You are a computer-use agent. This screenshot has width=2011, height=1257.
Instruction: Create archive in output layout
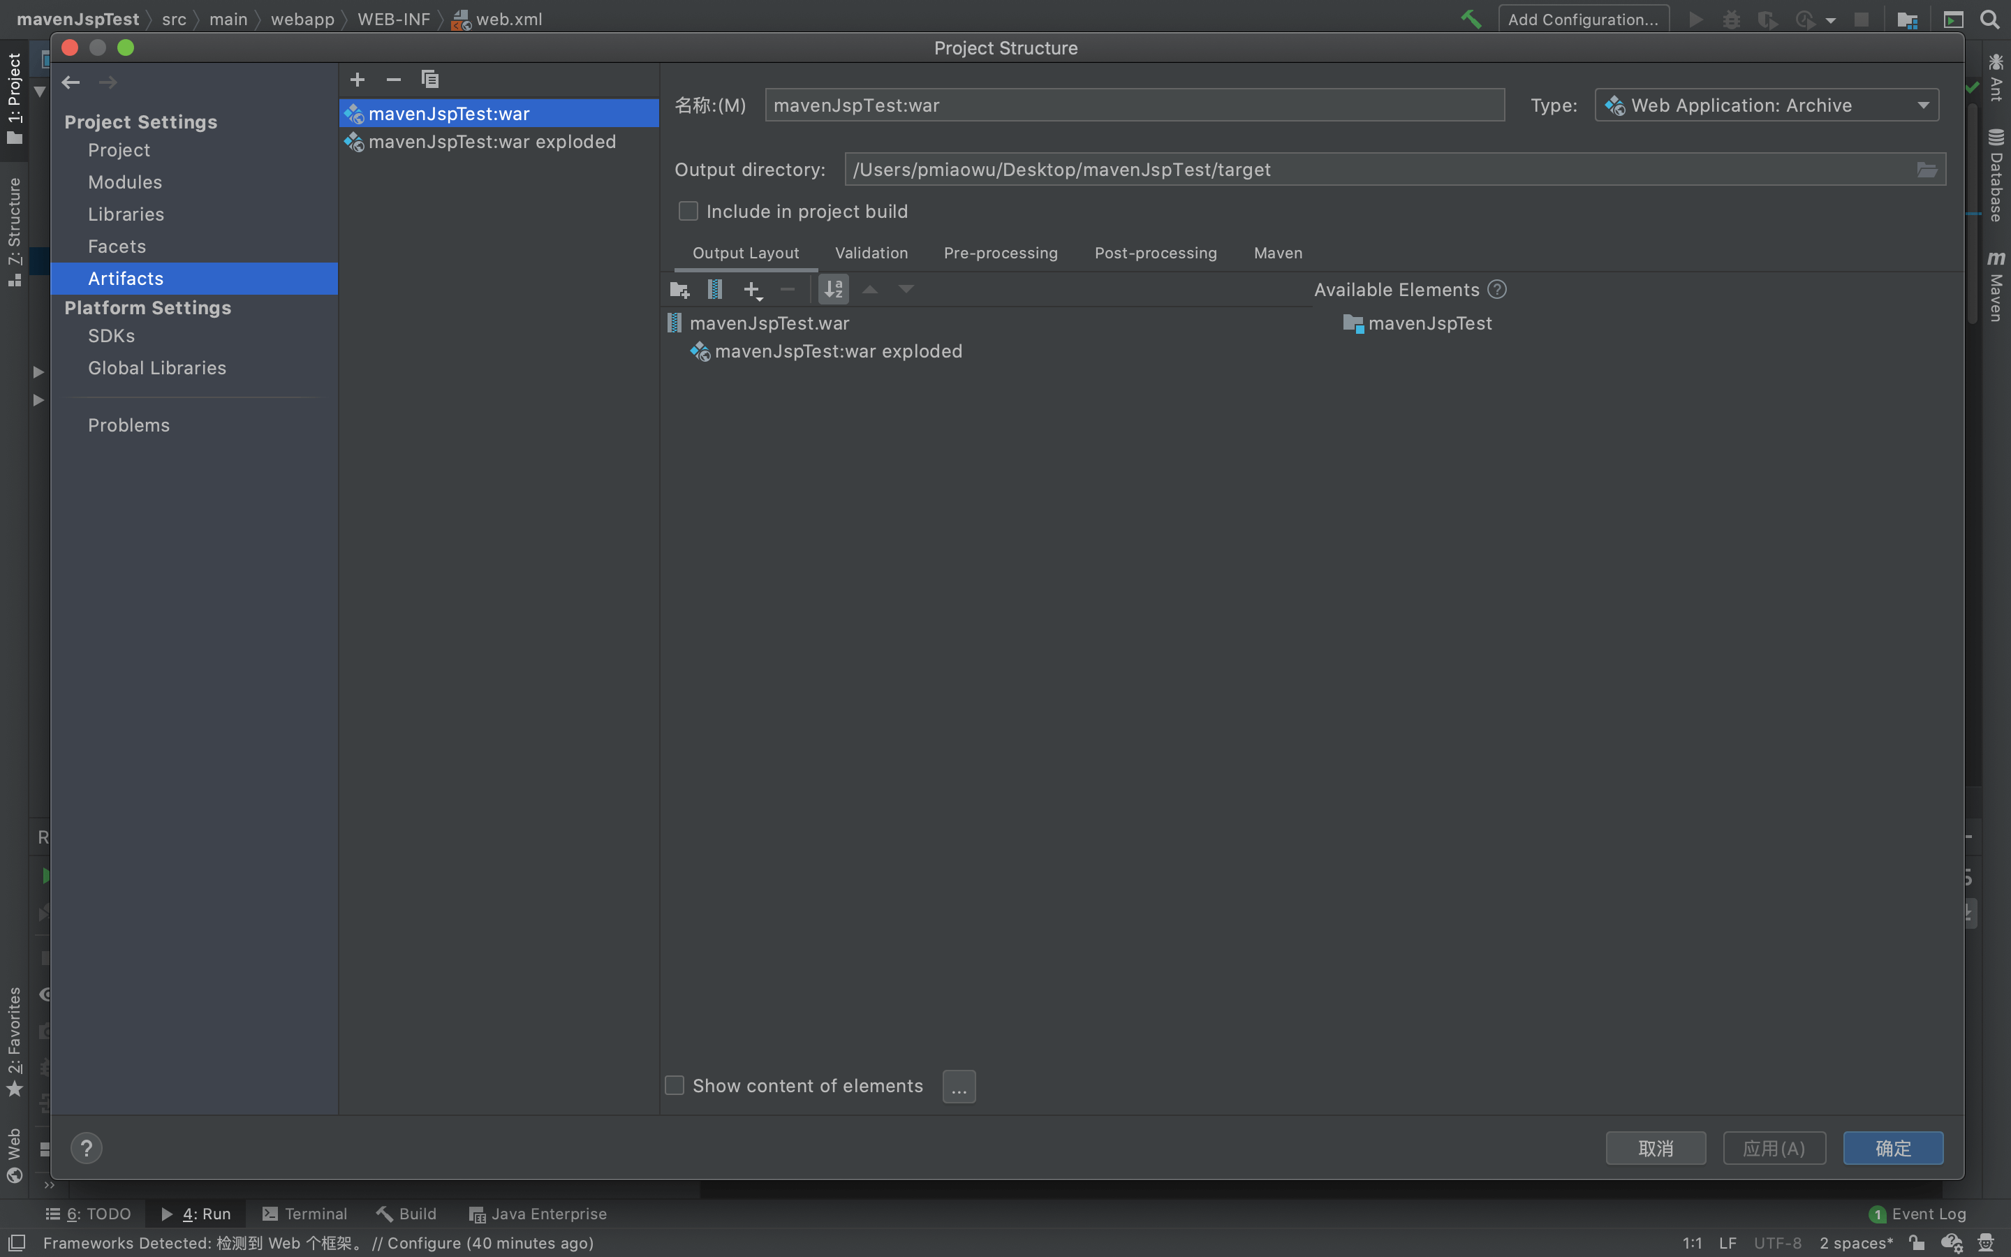point(714,289)
